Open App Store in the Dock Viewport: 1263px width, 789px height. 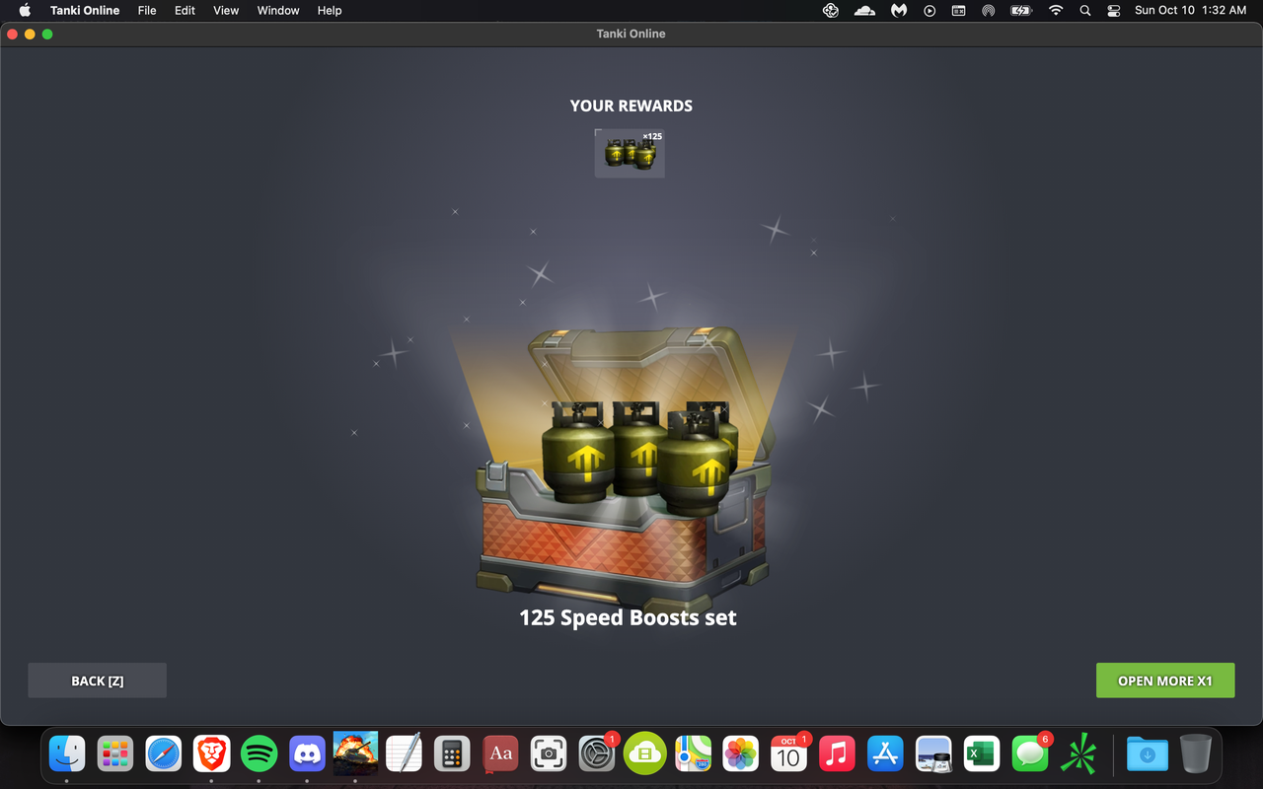point(885,754)
